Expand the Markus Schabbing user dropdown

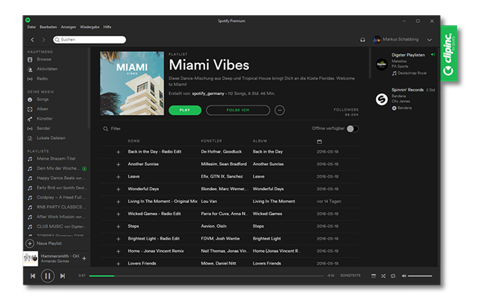coord(429,40)
